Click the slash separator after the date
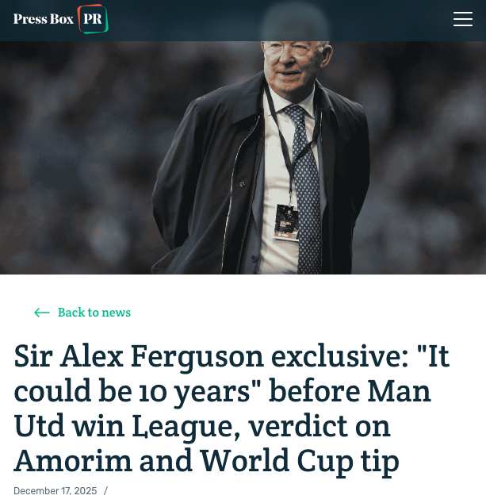 point(105,491)
